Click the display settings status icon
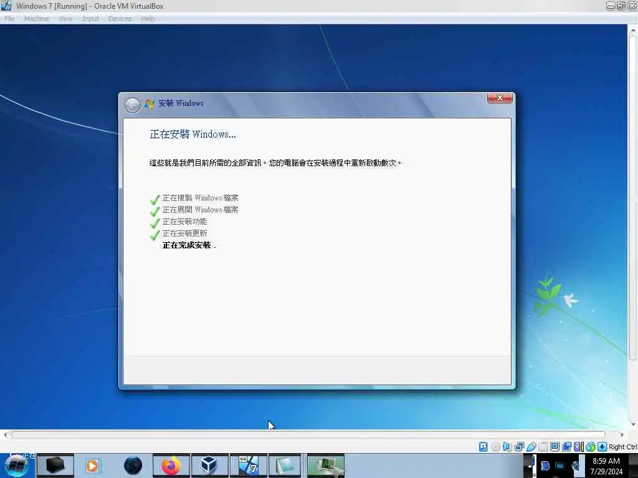 pyautogui.click(x=555, y=447)
